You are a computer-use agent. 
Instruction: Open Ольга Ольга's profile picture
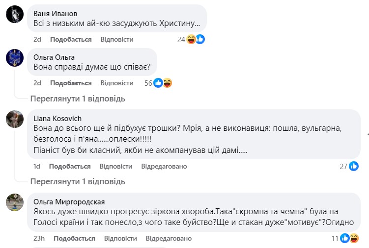click(x=15, y=58)
